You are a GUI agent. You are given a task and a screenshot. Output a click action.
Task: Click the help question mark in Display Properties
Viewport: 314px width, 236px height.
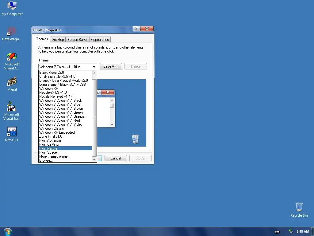(136, 29)
